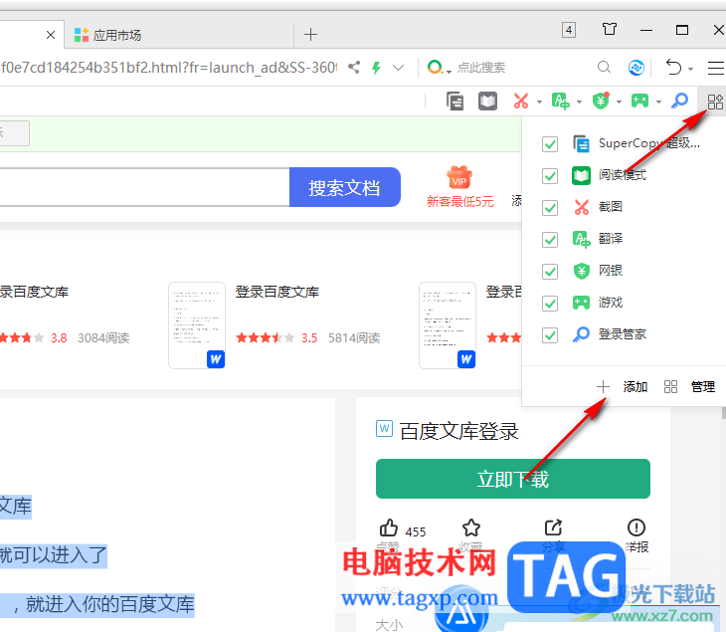The image size is (726, 632).
Task: Select the screenshot scissors icon in toolbar
Action: [521, 101]
